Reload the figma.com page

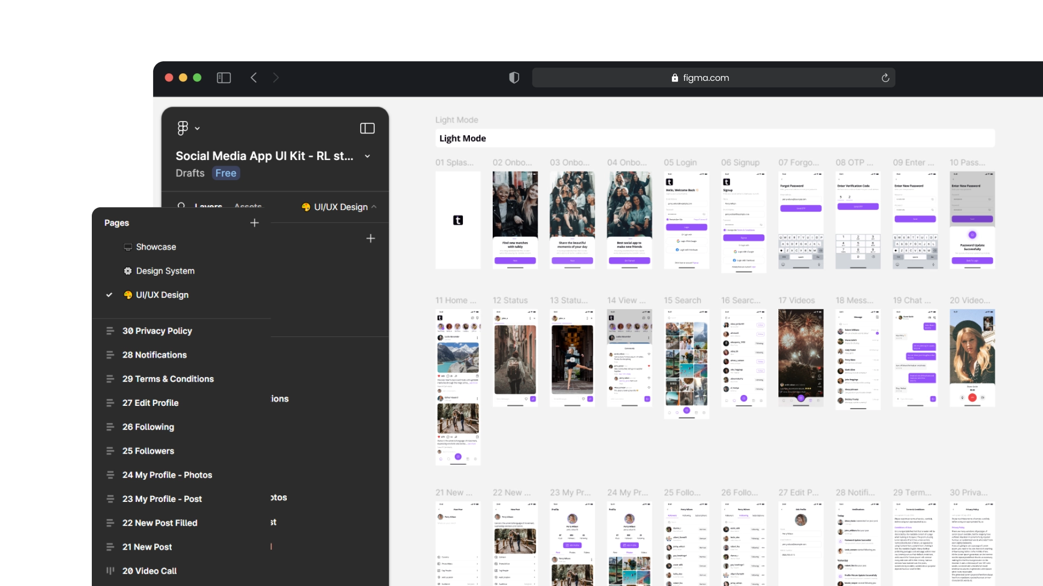coord(885,78)
